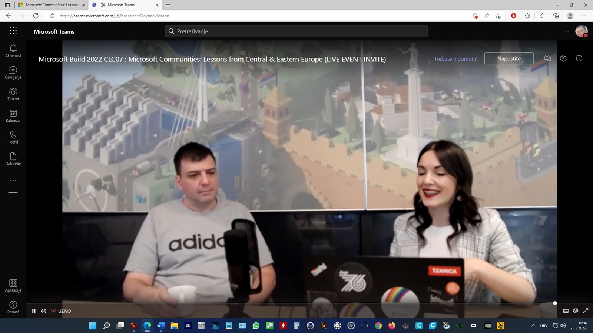The width and height of the screenshot is (593, 333).
Task: Select the Microsoft Teams browser tab
Action: click(126, 5)
